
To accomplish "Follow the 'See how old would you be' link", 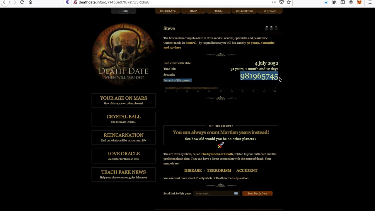I will (x=221, y=139).
